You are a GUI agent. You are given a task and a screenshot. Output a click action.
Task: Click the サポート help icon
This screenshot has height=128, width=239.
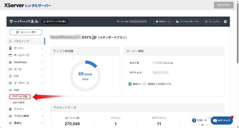[x=194, y=120]
